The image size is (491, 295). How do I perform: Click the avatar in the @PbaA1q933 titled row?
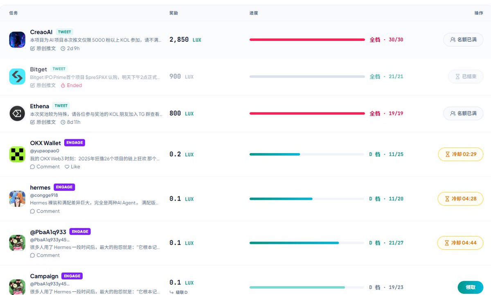tap(17, 243)
